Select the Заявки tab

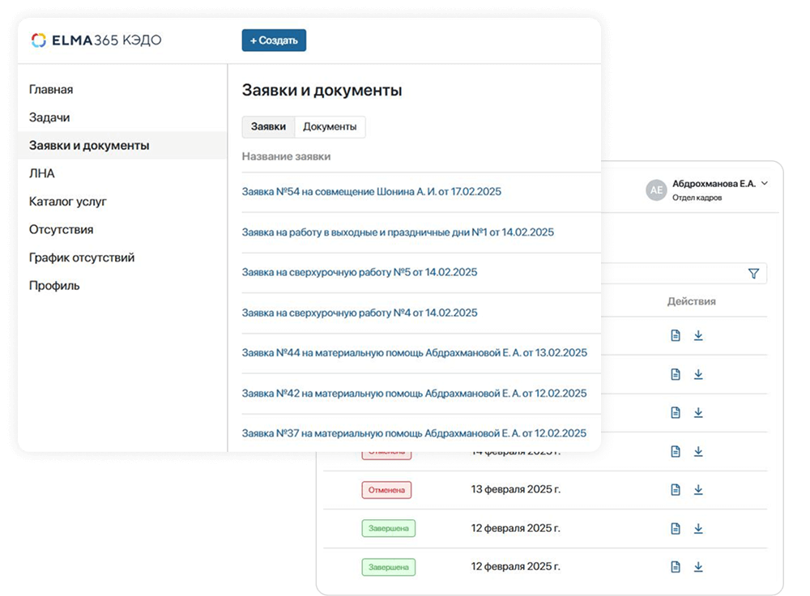(268, 127)
